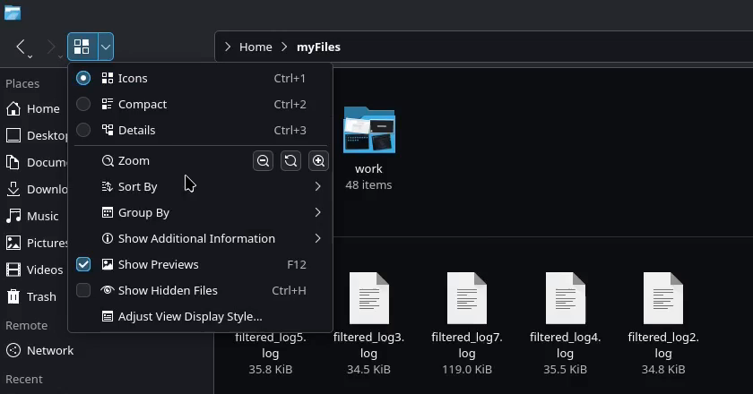Click the Remote section header
The height and width of the screenshot is (394, 753).
[x=26, y=325]
